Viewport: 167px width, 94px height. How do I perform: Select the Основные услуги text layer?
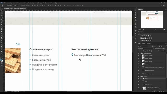(153, 74)
